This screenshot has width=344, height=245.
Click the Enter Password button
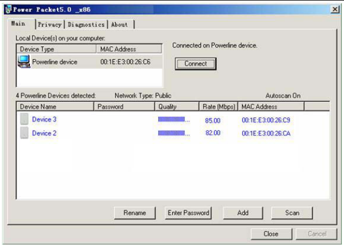(188, 213)
